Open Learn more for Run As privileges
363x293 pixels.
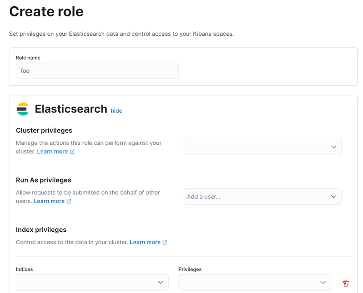50,201
